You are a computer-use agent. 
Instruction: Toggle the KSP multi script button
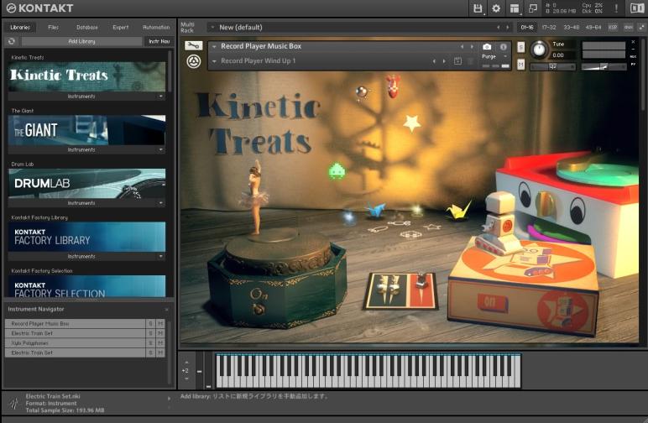click(x=613, y=27)
